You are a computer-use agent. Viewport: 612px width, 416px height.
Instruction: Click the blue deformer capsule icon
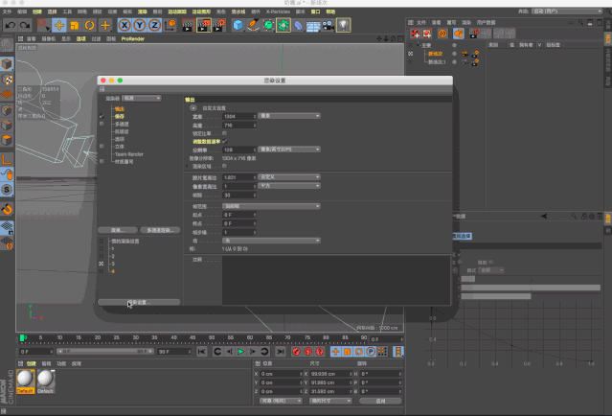pos(298,26)
